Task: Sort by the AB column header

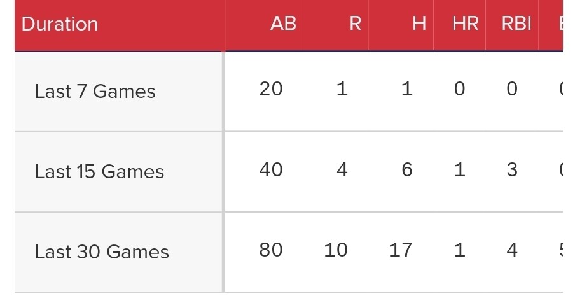Action: (283, 24)
